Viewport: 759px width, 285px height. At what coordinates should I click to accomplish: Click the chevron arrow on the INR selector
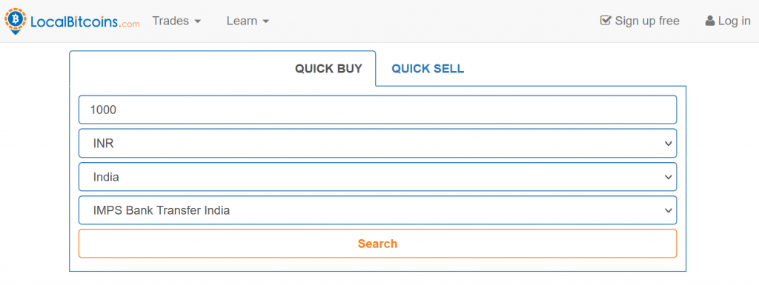tap(669, 144)
